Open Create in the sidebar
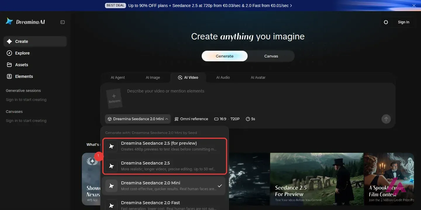 (35, 41)
